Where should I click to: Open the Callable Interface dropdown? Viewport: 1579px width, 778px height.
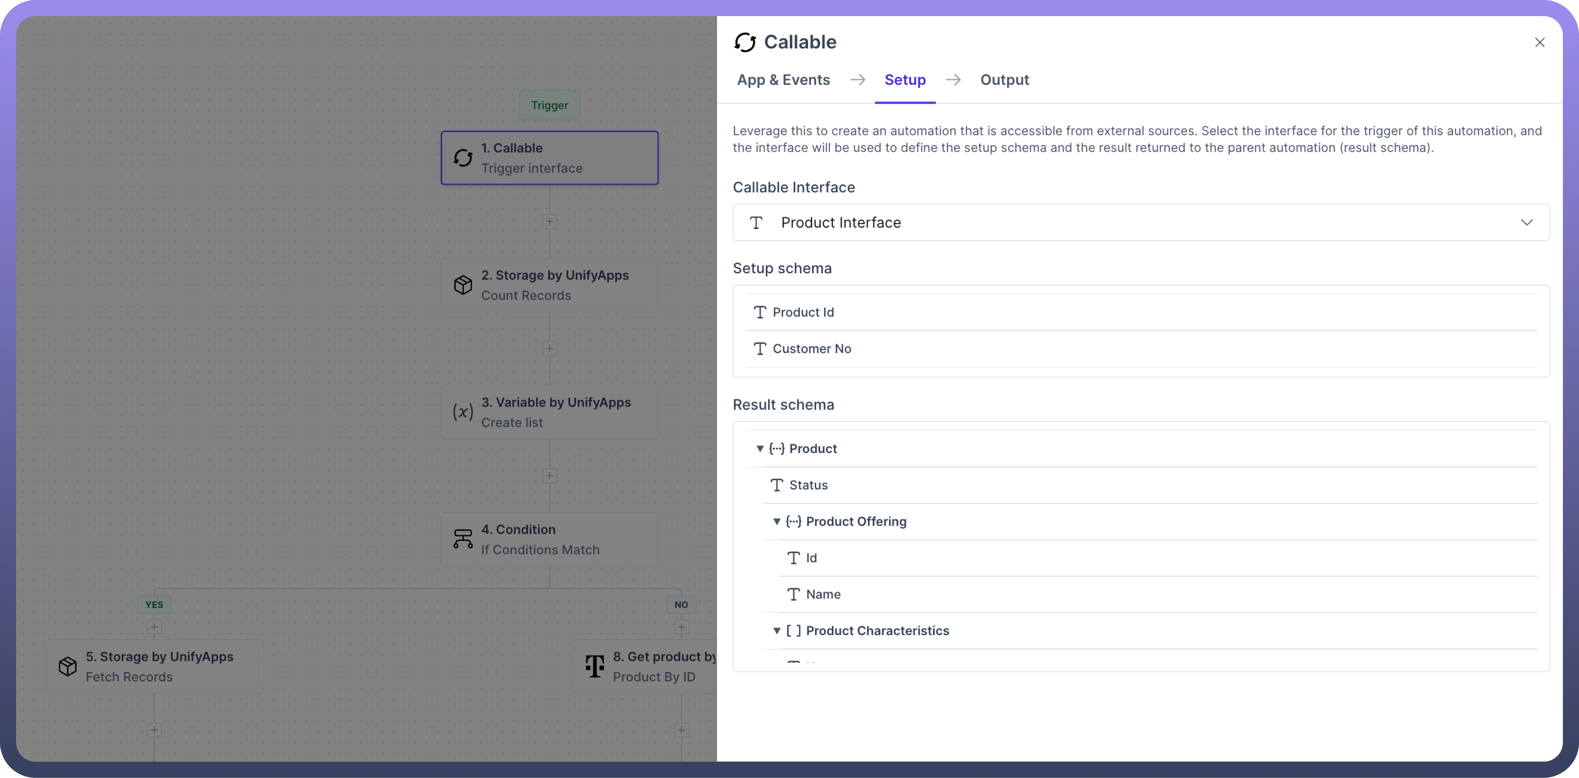click(1526, 223)
